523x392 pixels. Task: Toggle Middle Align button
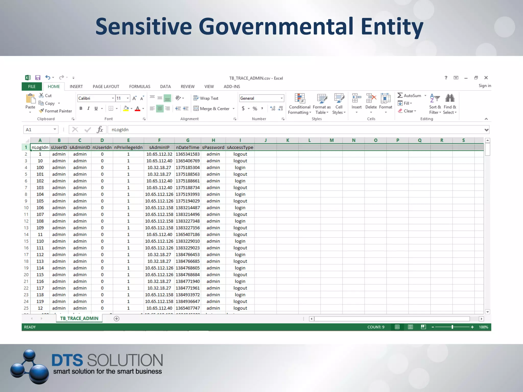pos(160,98)
